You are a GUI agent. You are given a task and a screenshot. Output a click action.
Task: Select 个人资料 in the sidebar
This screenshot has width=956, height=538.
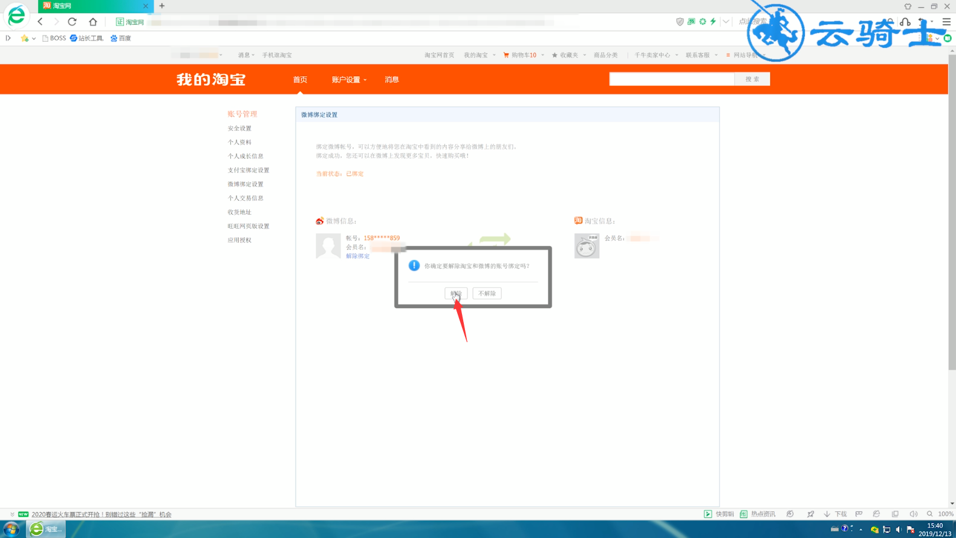tap(239, 143)
